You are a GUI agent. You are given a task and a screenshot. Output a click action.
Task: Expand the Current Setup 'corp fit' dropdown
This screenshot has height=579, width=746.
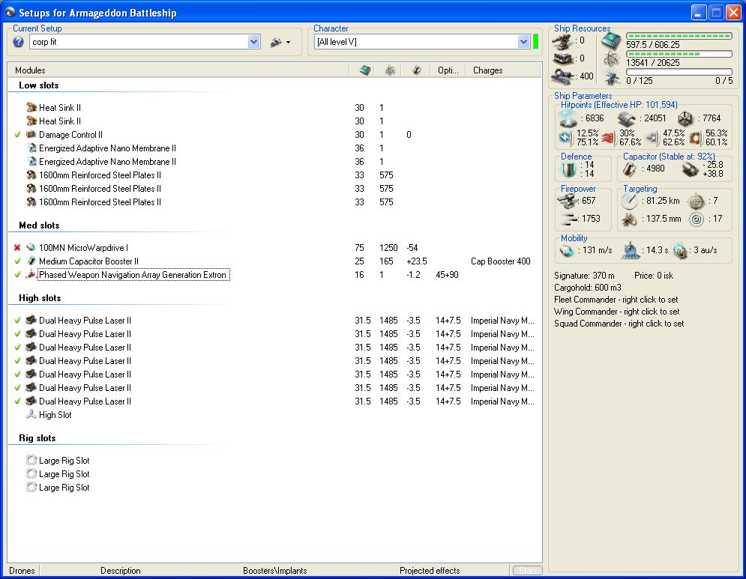(x=253, y=42)
